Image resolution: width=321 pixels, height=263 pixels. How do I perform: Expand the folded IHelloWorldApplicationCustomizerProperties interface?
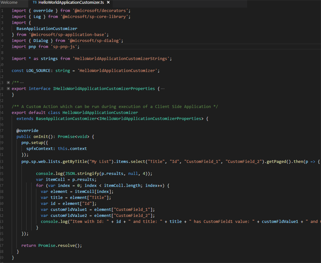tap(8, 89)
